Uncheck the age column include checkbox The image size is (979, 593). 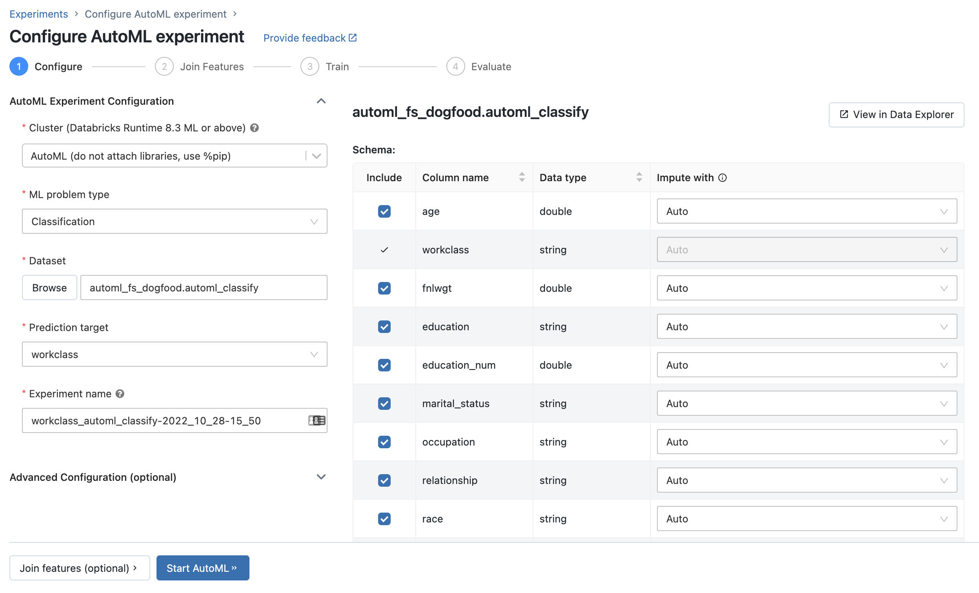tap(384, 211)
